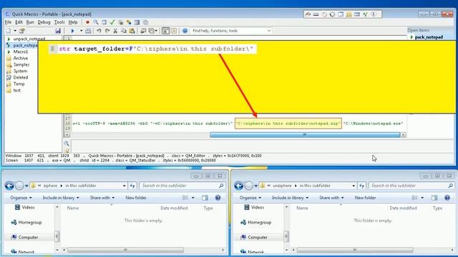The width and height of the screenshot is (458, 257).
Task: Open the System folder in the tree
Action: click(x=20, y=71)
